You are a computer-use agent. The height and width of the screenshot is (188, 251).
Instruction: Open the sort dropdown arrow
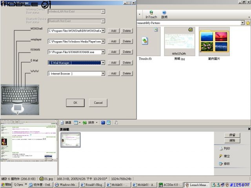tap(96, 123)
